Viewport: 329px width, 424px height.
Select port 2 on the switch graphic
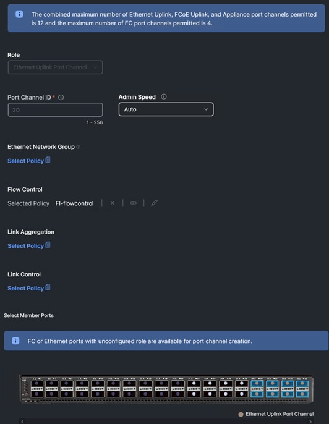point(37,394)
